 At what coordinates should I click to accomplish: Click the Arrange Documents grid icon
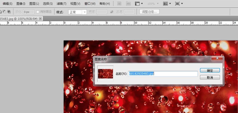click(165, 4)
